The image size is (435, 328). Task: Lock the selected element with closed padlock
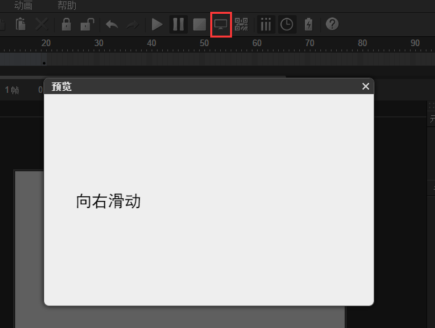(x=66, y=25)
